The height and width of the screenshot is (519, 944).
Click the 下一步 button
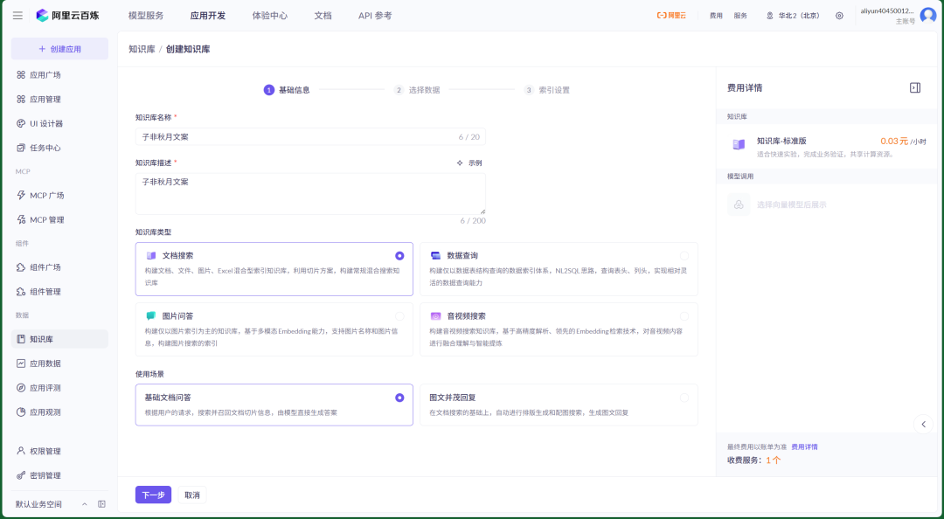(153, 494)
